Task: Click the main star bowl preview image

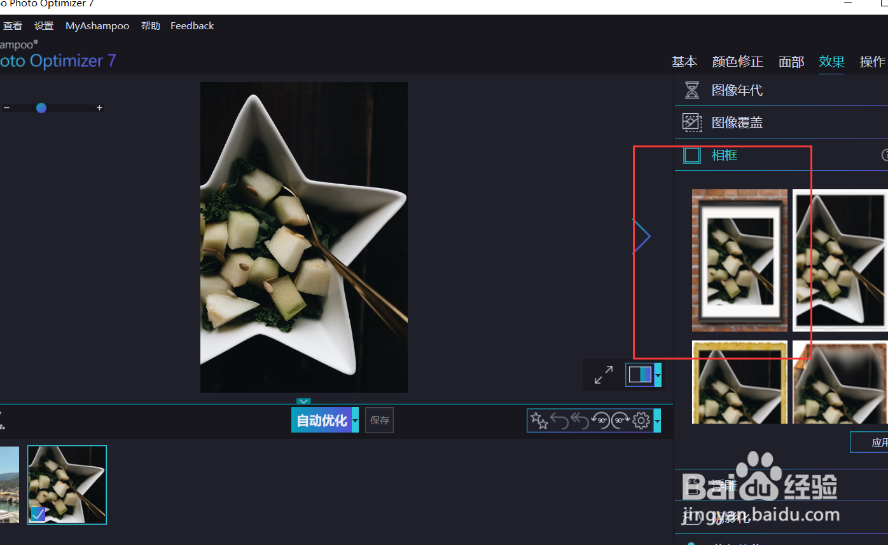Action: [304, 237]
